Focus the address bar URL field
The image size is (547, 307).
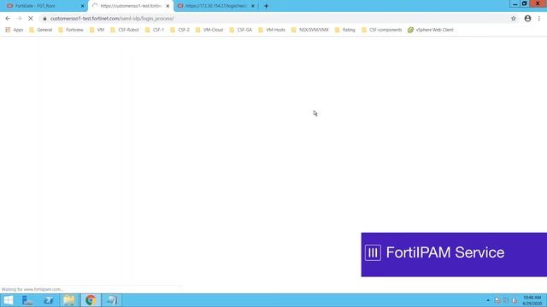(x=275, y=19)
